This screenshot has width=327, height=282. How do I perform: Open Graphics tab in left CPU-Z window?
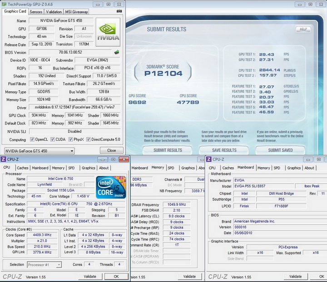click(x=89, y=168)
